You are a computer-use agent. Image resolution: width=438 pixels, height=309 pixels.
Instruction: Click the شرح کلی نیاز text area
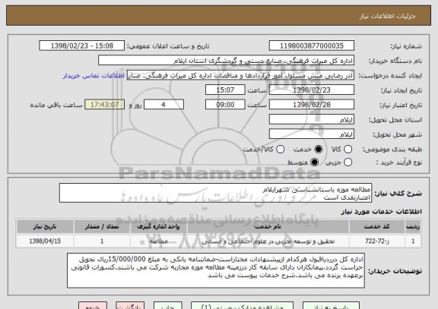coord(215,193)
